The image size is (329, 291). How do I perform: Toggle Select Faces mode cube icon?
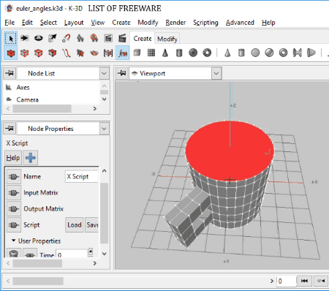click(53, 53)
